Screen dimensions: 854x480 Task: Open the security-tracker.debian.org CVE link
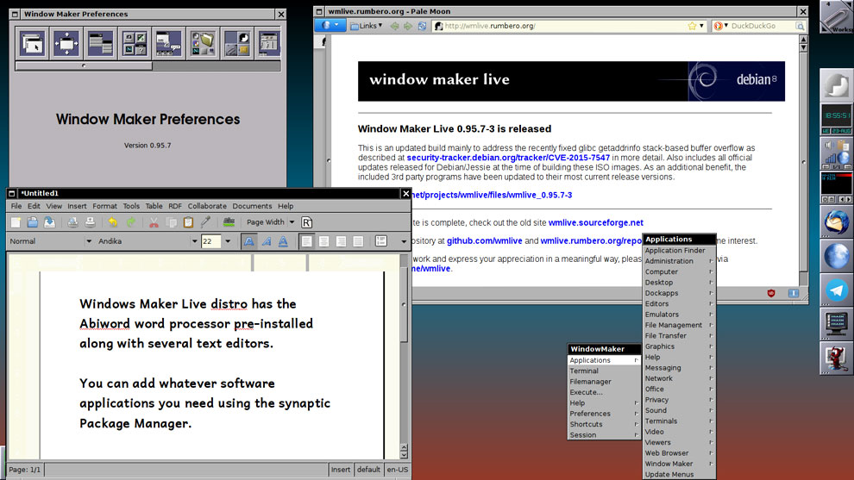click(508, 158)
